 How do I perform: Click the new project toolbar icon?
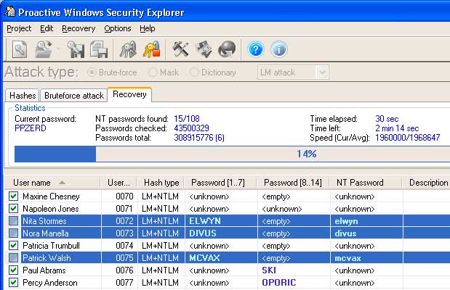(x=19, y=49)
